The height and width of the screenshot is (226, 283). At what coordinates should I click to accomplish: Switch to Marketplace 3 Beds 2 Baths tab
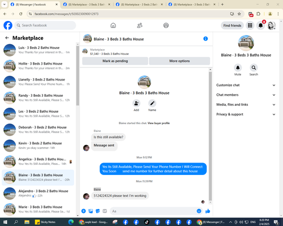pos(139,5)
